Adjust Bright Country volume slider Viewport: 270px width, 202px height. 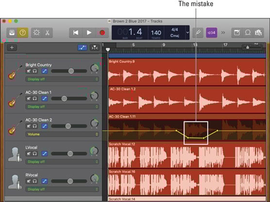coord(71,71)
